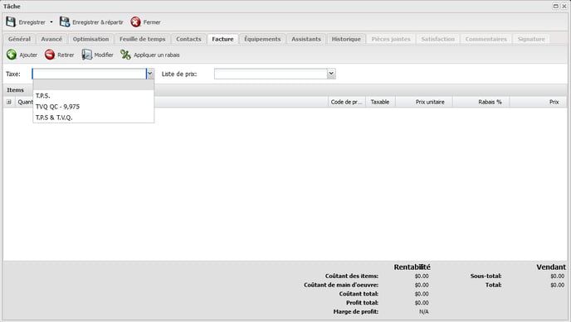
Task: Open the Liste de prix dropdown arrow
Action: click(x=331, y=74)
